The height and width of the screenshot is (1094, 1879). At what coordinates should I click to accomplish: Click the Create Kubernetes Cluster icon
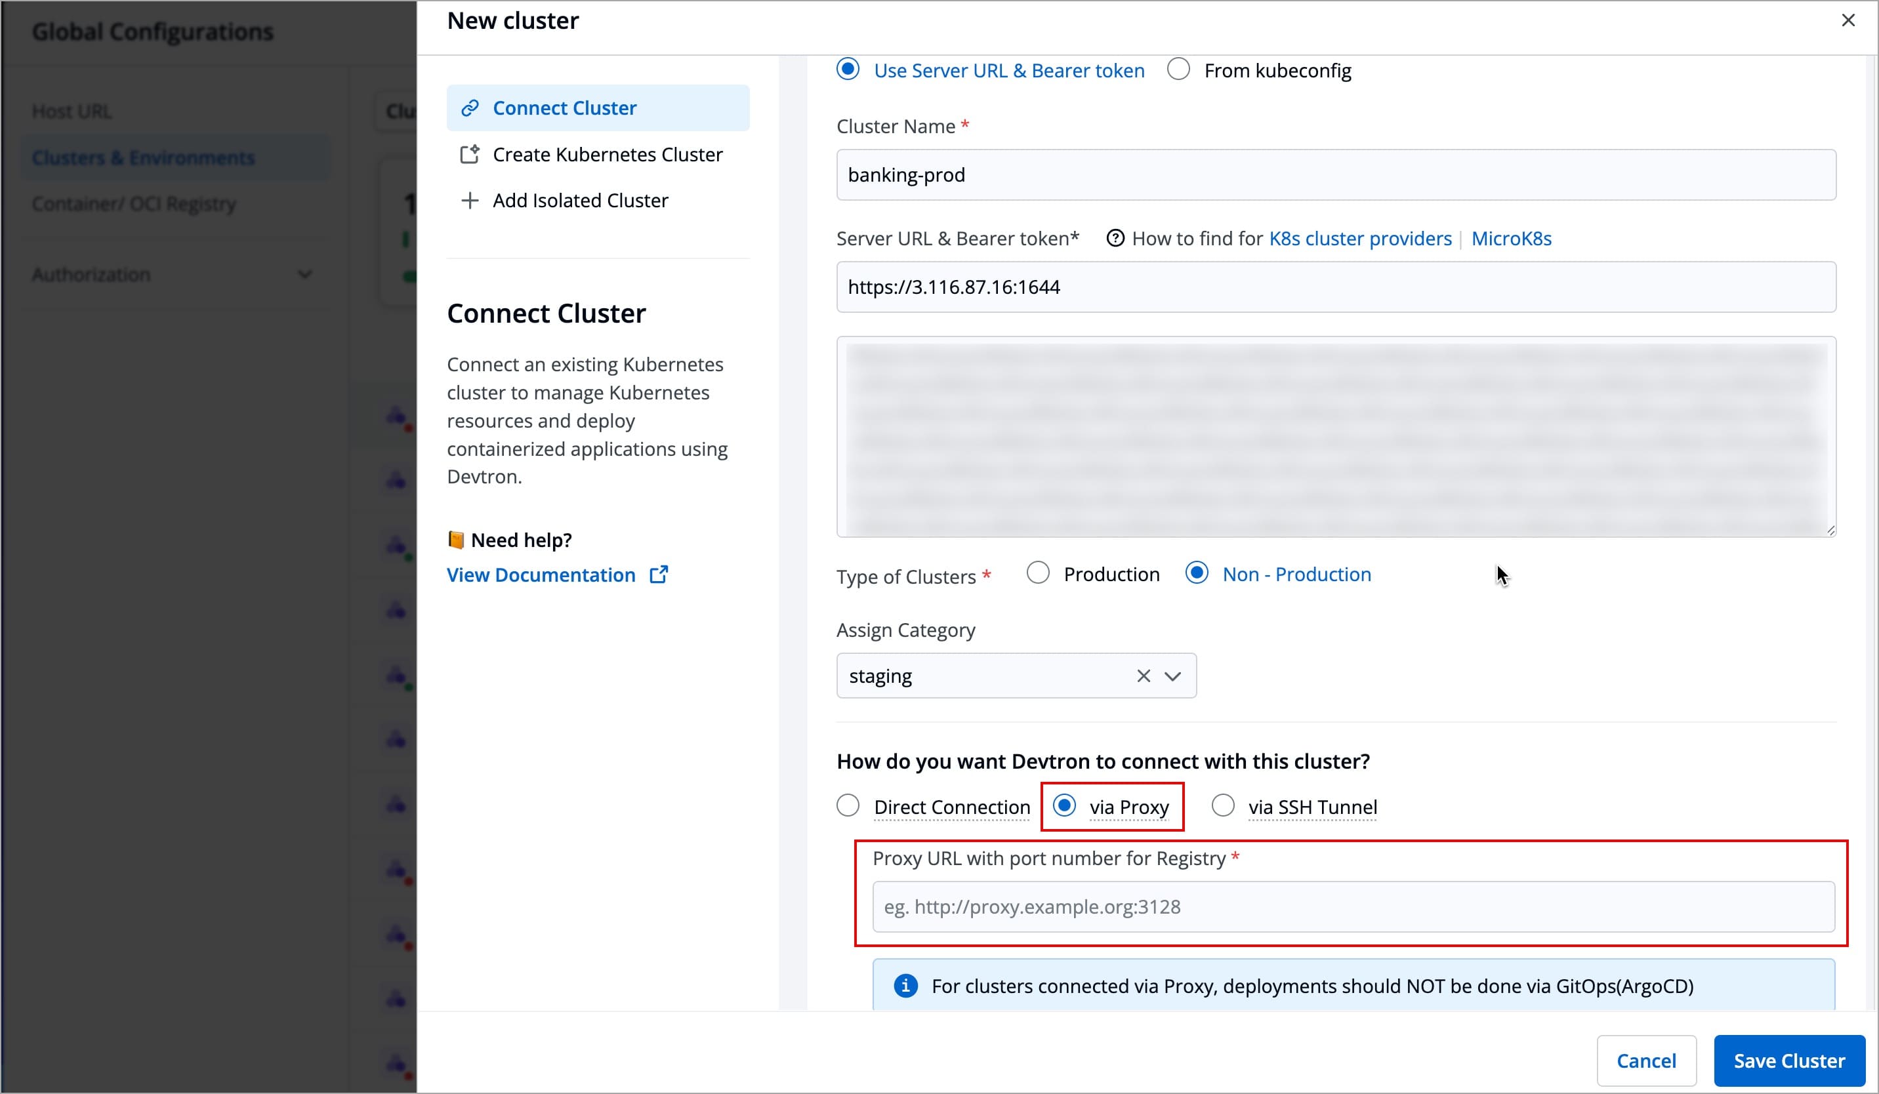click(470, 154)
